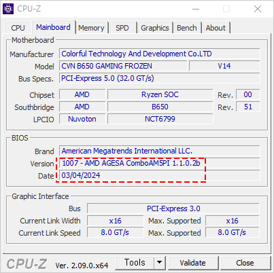Viewport: 274px width, 273px height.
Task: Click the B650 southbridge value
Action: pos(160,107)
